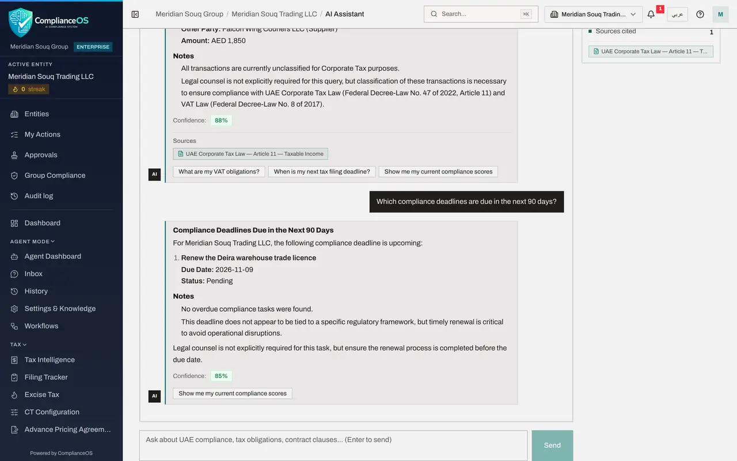Click the compliance scores suggestion below 85% confidence
Image resolution: width=737 pixels, height=461 pixels.
pos(233,394)
